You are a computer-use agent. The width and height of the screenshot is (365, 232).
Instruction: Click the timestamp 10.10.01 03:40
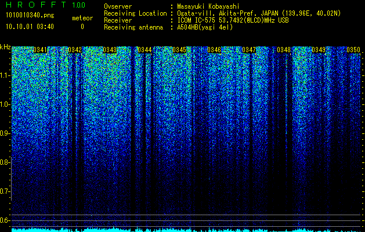click(30, 27)
